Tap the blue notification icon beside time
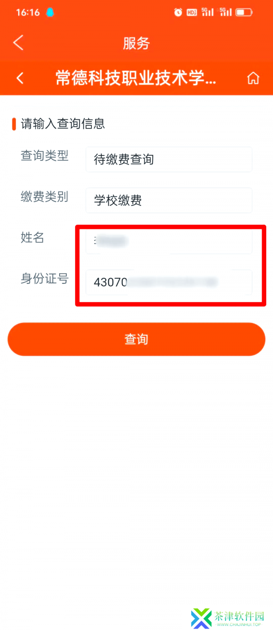This screenshot has width=273, height=630. tap(50, 12)
